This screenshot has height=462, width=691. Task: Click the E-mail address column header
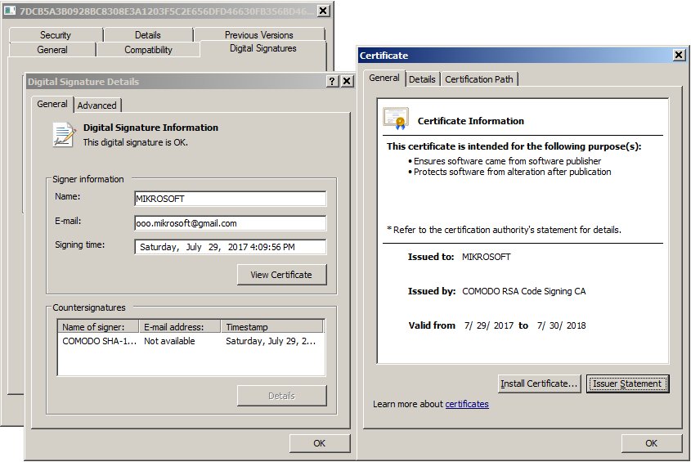click(x=179, y=326)
